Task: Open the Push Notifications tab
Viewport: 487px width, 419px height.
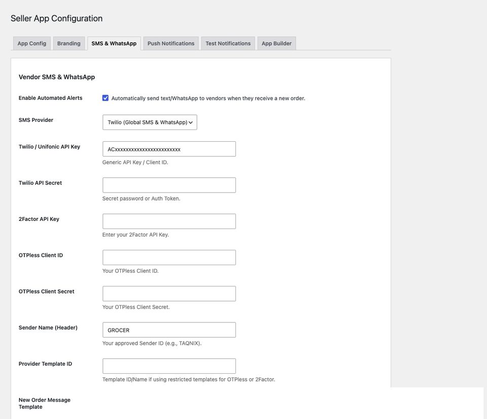Action: [x=171, y=44]
